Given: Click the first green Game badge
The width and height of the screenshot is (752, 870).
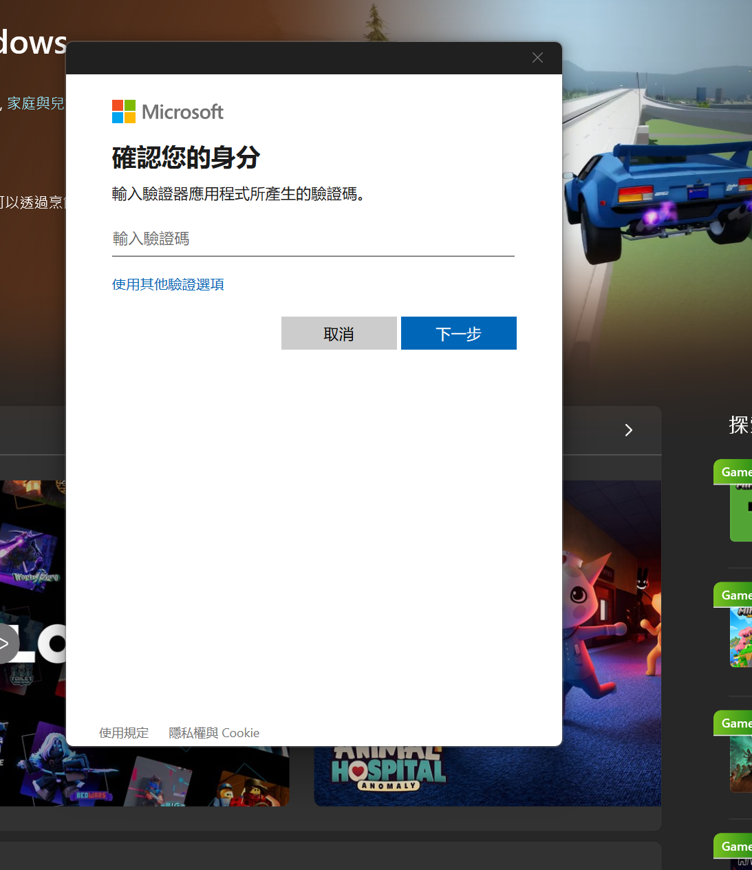Looking at the screenshot, I should point(733,472).
